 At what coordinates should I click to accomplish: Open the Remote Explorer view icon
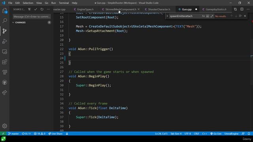pyautogui.click(x=4, y=52)
